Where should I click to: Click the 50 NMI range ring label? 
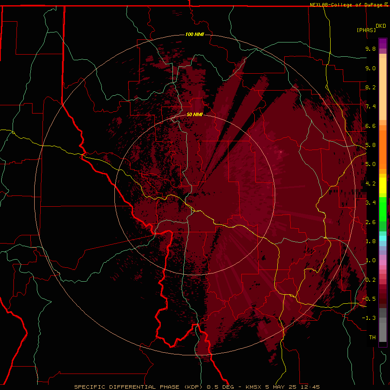click(195, 114)
